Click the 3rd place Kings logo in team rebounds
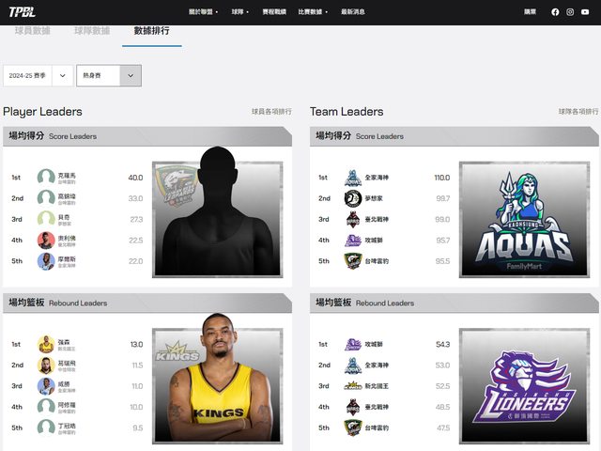601x451 pixels. point(352,386)
